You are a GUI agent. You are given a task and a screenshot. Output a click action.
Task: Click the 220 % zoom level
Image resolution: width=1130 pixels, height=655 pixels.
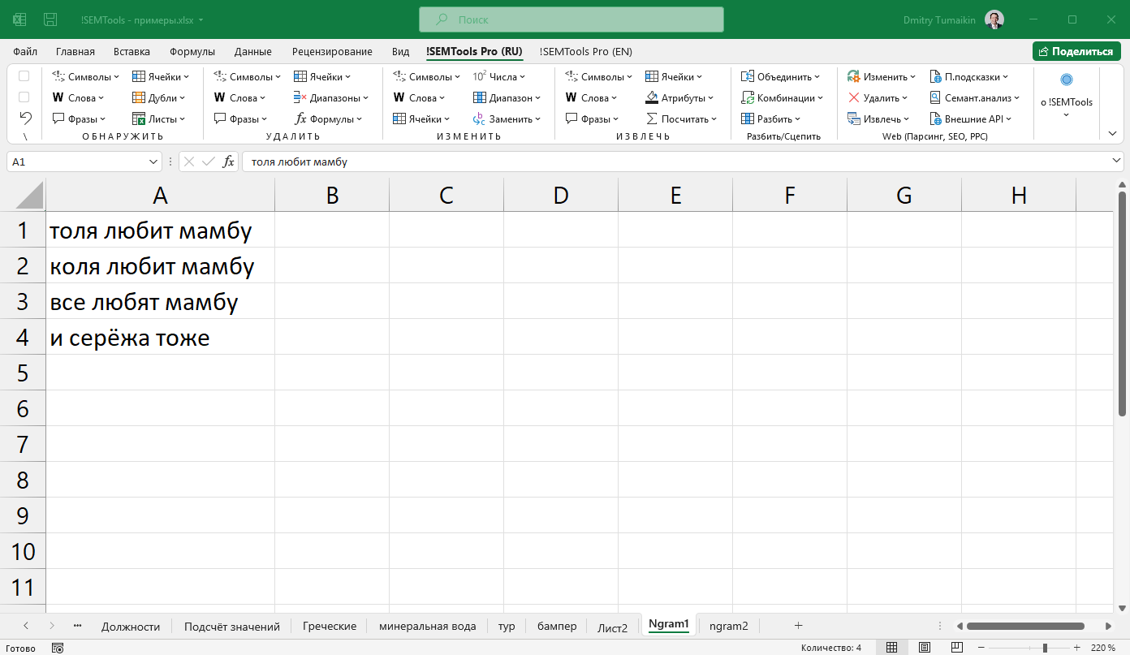1103,648
